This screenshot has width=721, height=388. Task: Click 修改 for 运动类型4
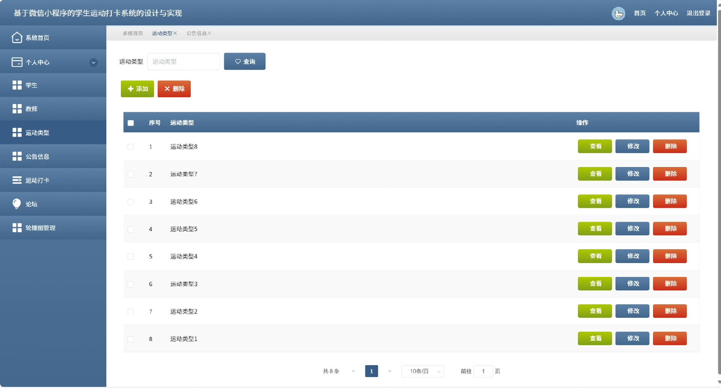tap(632, 256)
